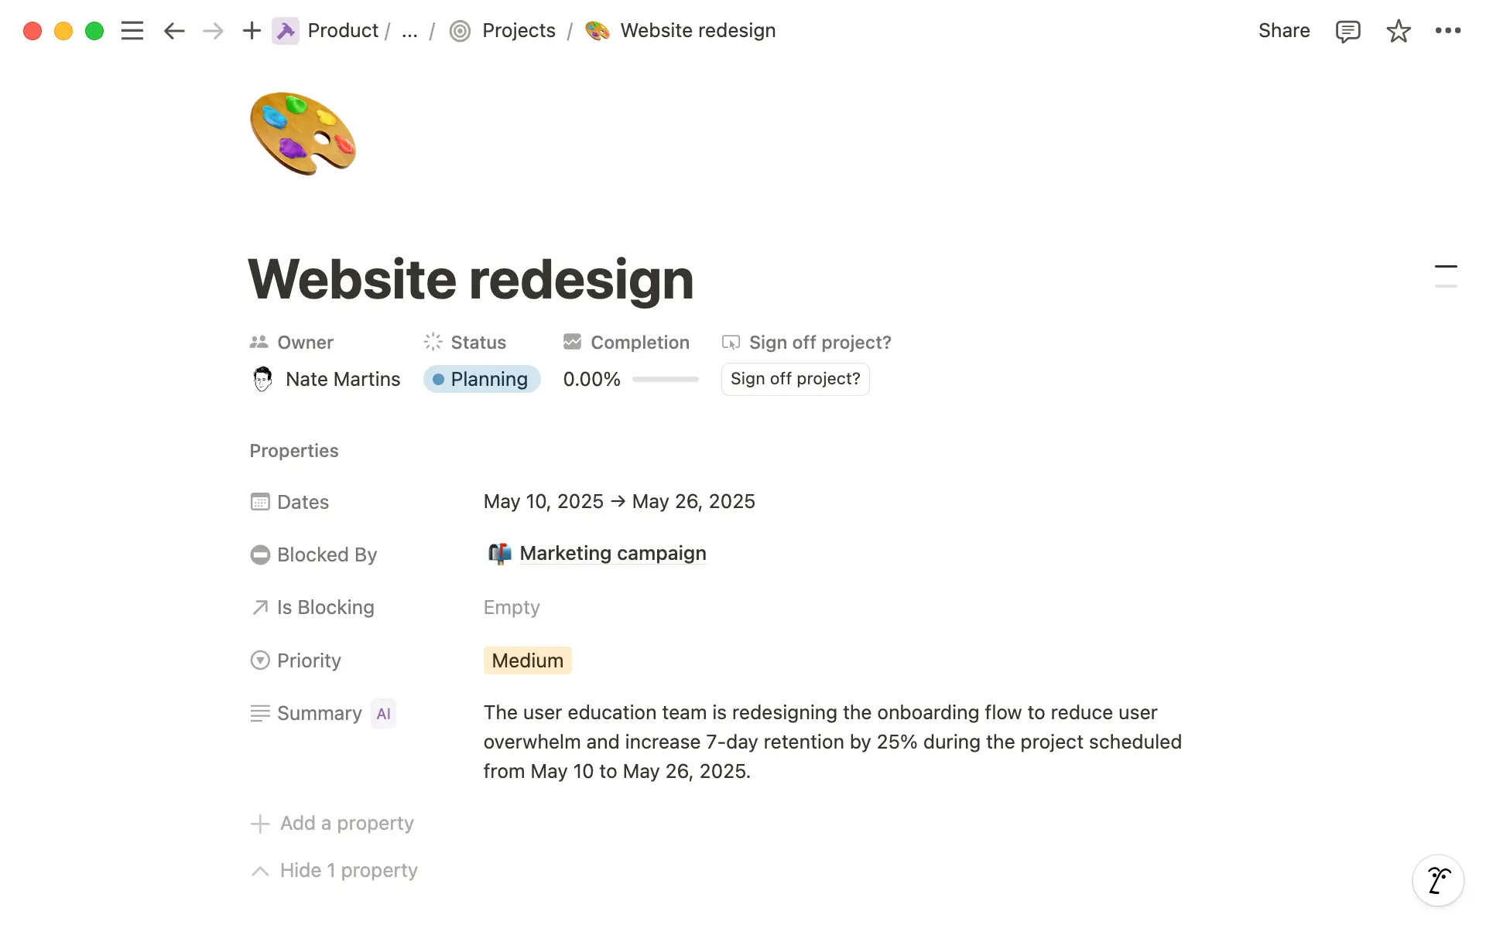Change the Planning status toggle
Screen dimensions: 1486x928
pos(481,379)
